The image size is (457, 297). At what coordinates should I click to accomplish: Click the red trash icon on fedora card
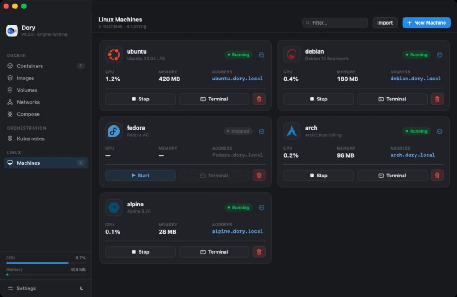click(x=259, y=176)
